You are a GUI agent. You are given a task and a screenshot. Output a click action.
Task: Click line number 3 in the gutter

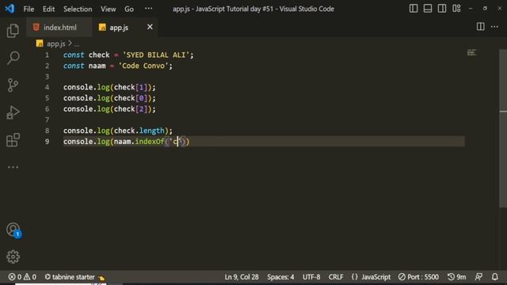(x=48, y=77)
